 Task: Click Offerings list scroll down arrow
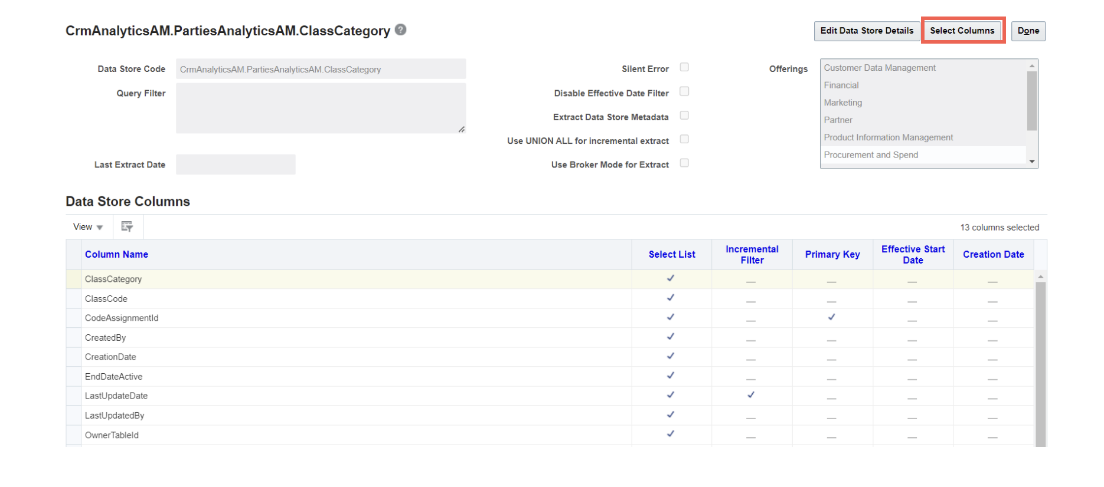[1032, 162]
